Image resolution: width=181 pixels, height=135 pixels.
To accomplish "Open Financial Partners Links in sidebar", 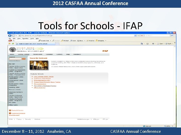I will pos(16,93).
